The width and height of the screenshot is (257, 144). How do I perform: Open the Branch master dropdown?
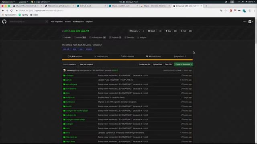tap(69, 64)
